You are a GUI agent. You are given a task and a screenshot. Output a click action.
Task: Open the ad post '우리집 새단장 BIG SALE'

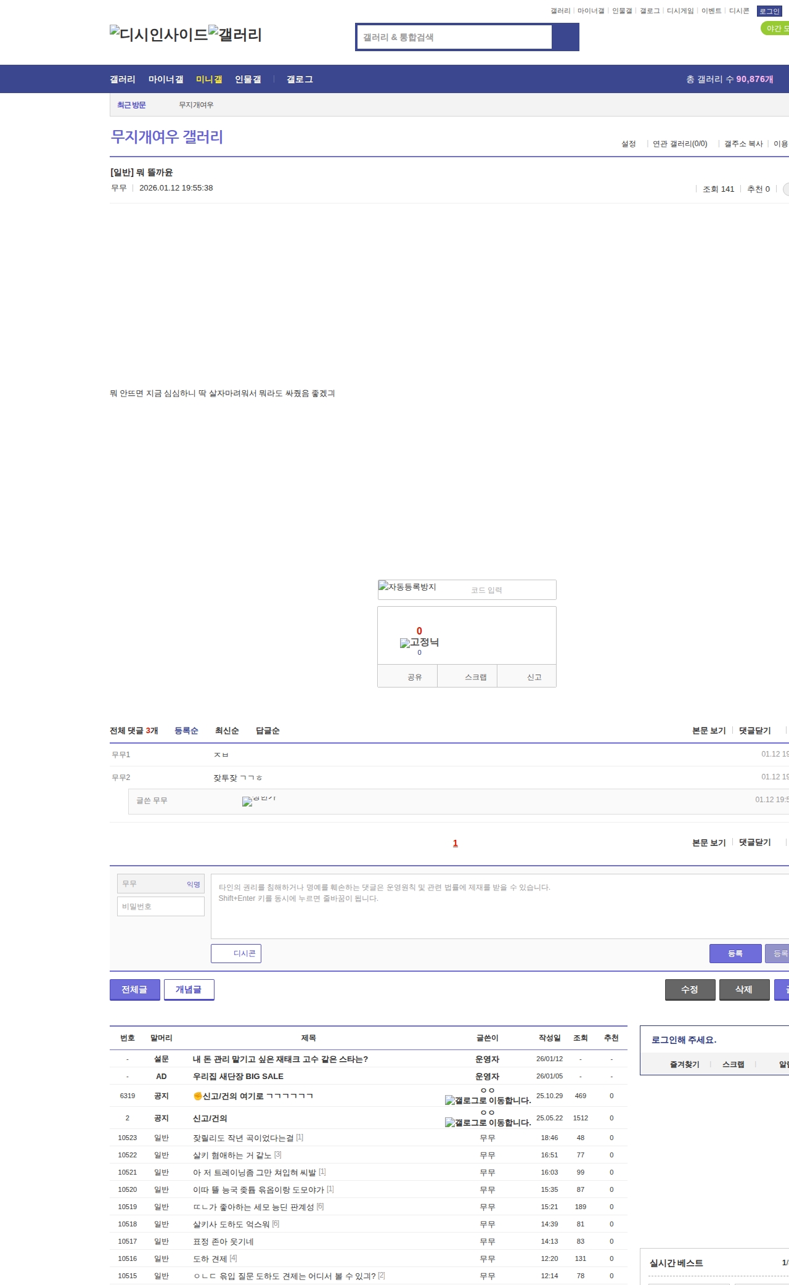tap(238, 1077)
